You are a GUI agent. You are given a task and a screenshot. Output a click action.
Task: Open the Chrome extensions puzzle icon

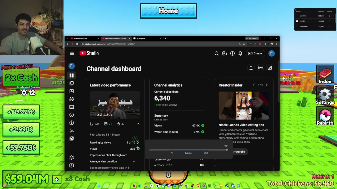click(265, 44)
